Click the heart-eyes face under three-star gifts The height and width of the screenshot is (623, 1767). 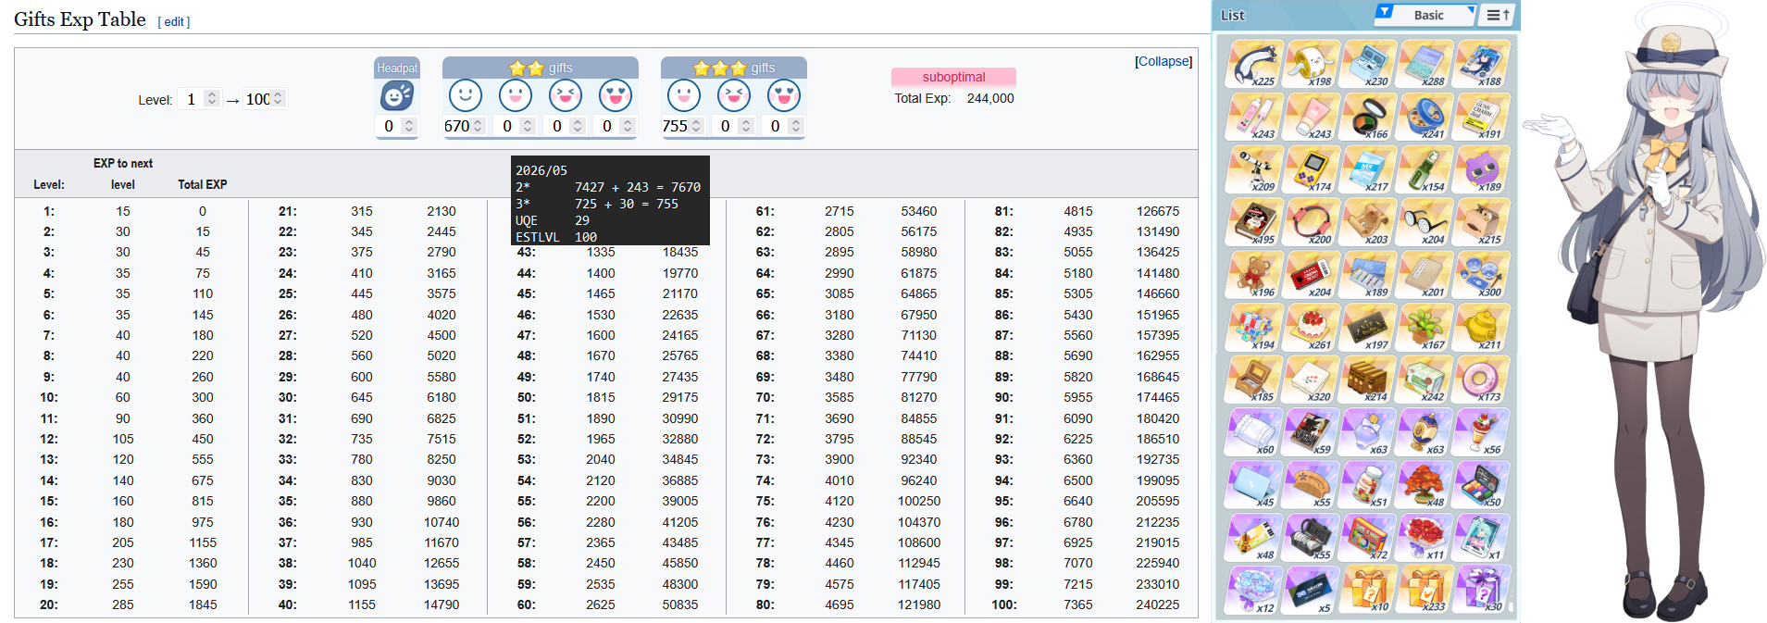pos(784,95)
